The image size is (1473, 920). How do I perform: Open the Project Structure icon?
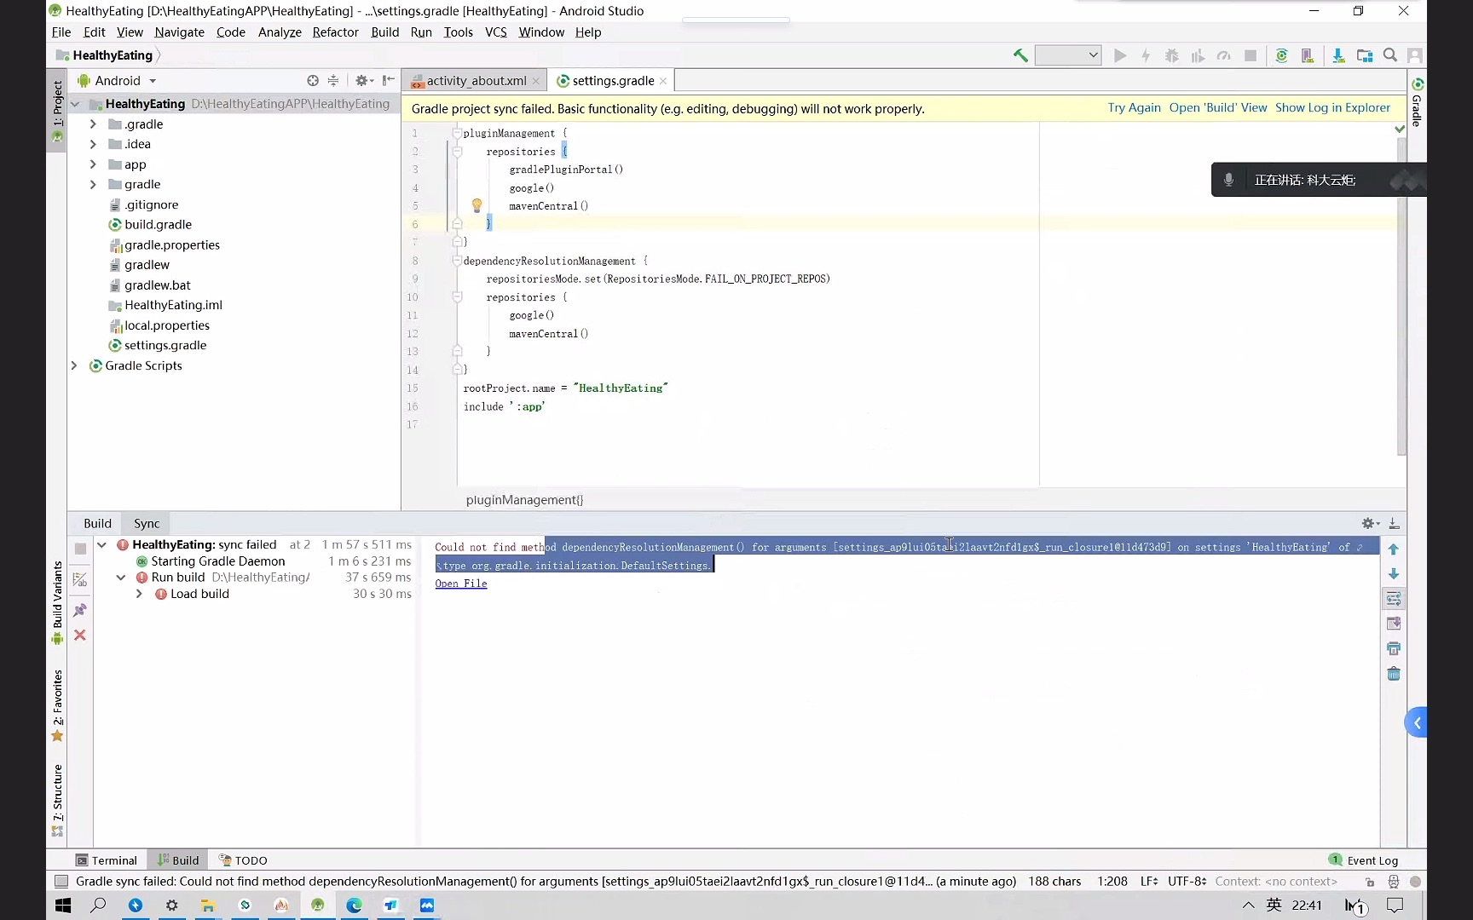[x=1365, y=55]
